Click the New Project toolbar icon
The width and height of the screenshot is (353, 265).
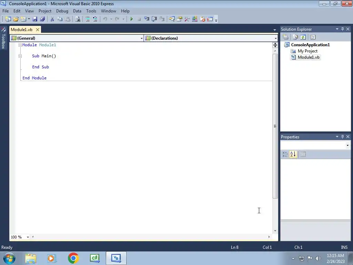tap(8, 19)
